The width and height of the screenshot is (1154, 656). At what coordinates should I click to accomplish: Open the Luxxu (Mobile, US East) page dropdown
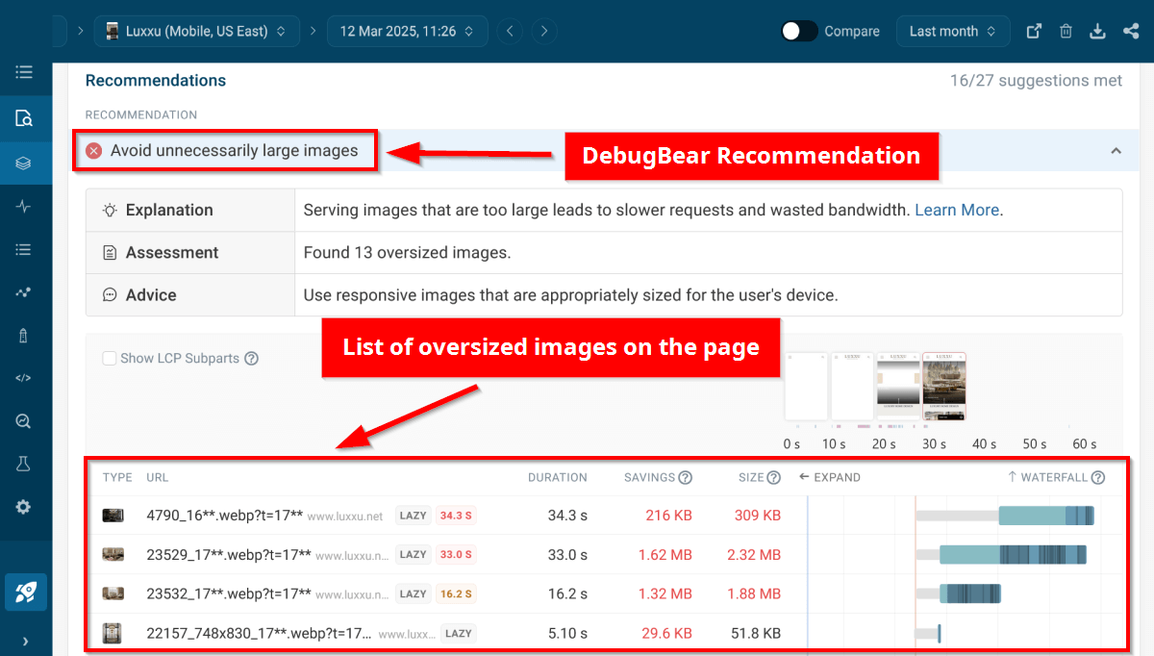(x=196, y=31)
